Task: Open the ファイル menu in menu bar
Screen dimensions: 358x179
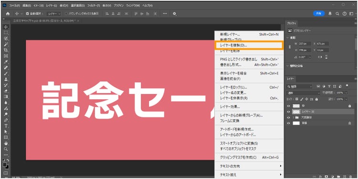Action: coord(14,5)
